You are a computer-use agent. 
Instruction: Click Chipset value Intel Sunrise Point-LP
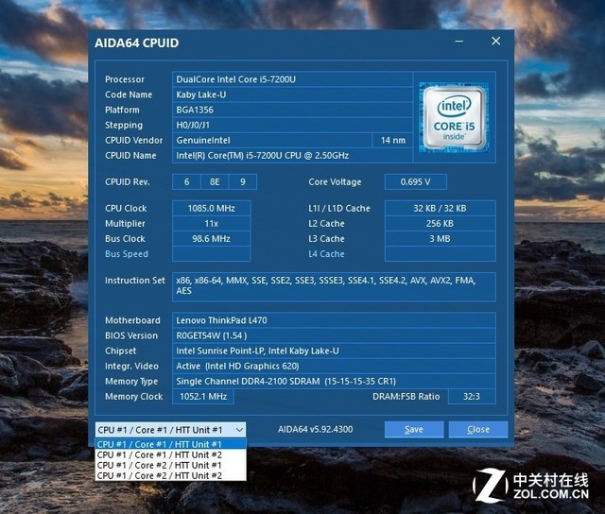pyautogui.click(x=334, y=351)
